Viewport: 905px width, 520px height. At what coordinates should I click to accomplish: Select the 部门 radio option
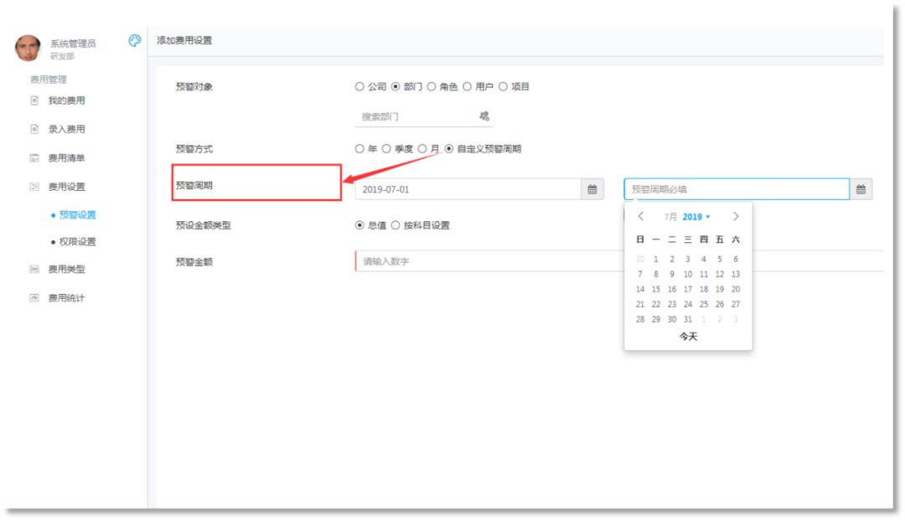pos(396,86)
